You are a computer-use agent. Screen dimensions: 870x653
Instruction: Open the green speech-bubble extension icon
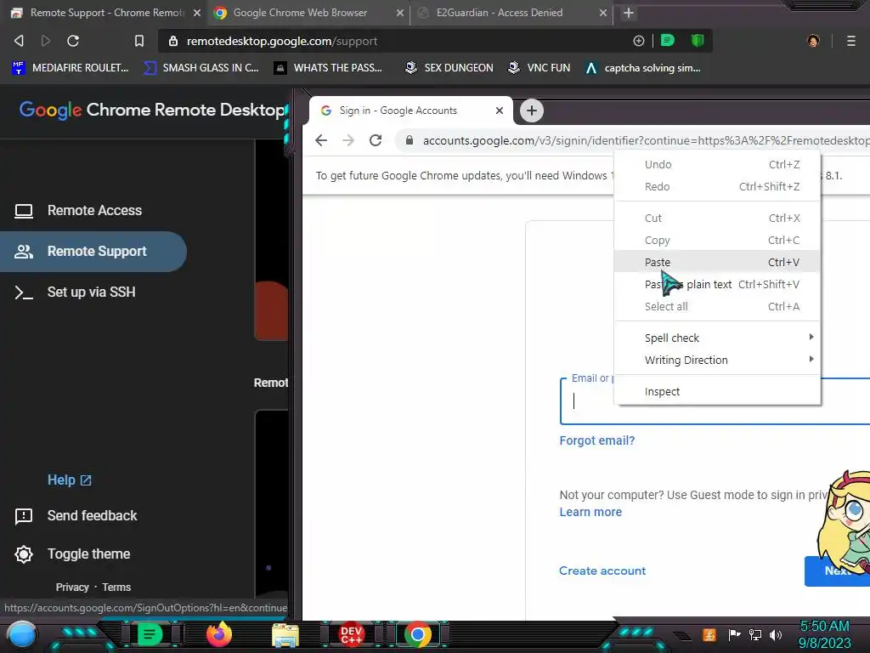pos(668,40)
